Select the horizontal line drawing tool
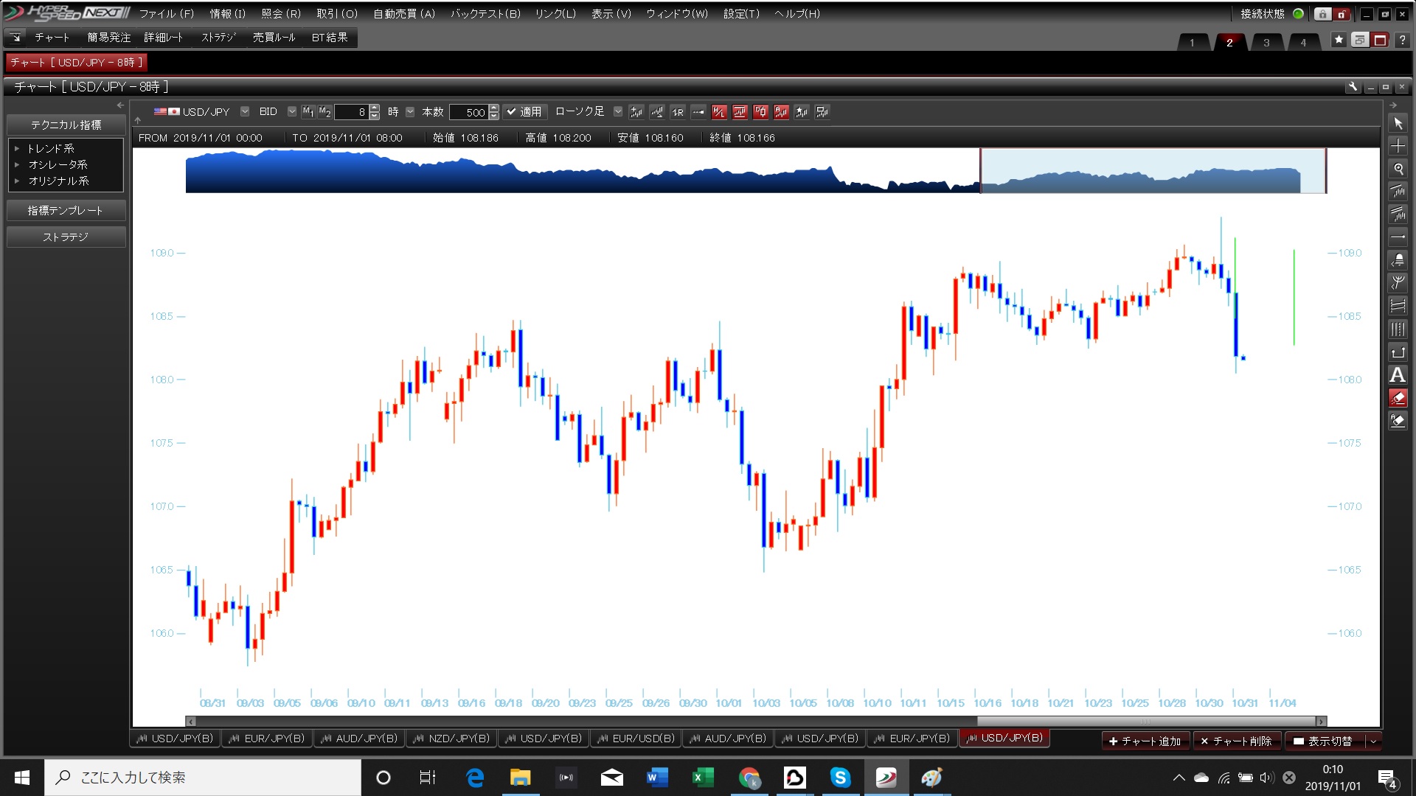This screenshot has height=796, width=1416. [x=1398, y=237]
